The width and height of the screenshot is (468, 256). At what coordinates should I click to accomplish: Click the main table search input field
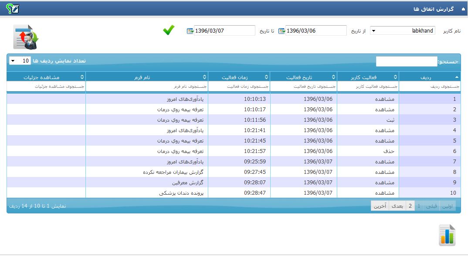point(407,62)
